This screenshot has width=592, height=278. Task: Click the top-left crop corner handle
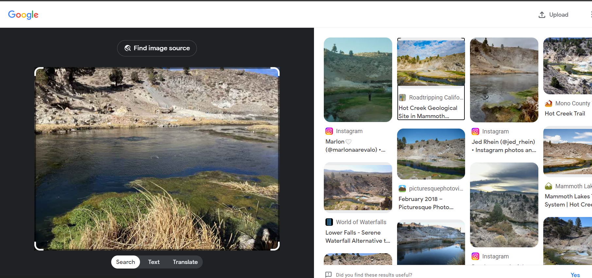38,71
